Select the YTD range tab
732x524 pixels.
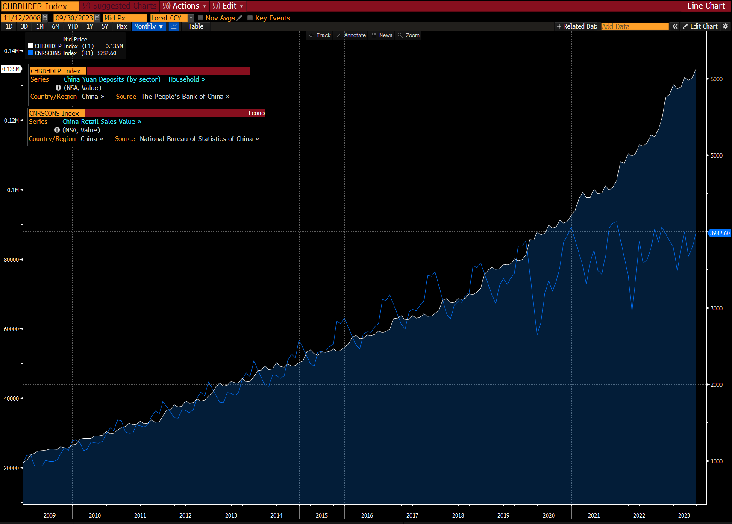click(x=73, y=26)
